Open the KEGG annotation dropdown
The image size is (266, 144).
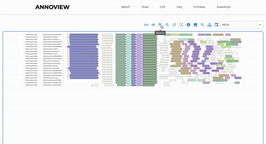(242, 25)
